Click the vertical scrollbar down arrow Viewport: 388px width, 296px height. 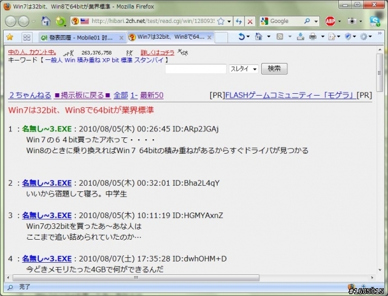tap(380, 270)
